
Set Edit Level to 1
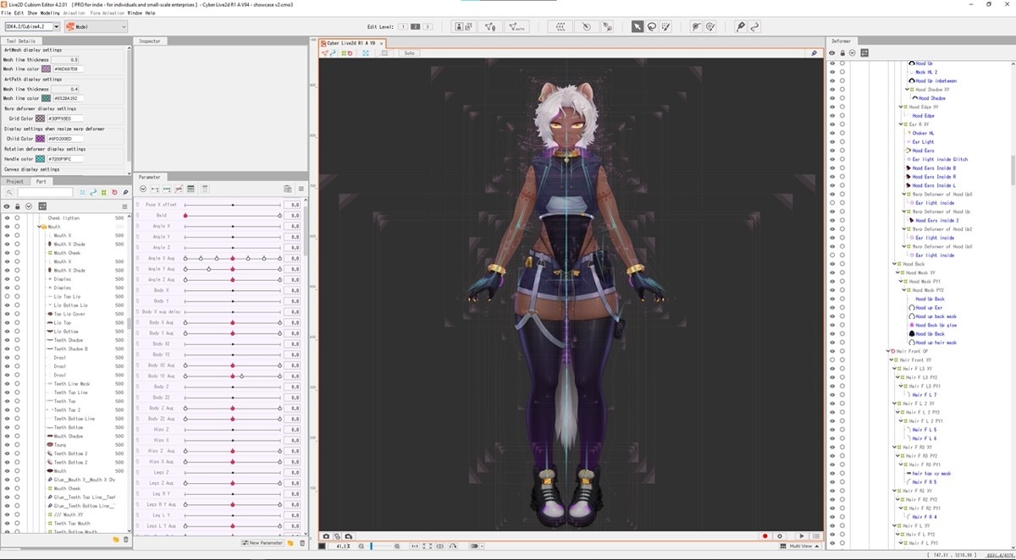404,27
